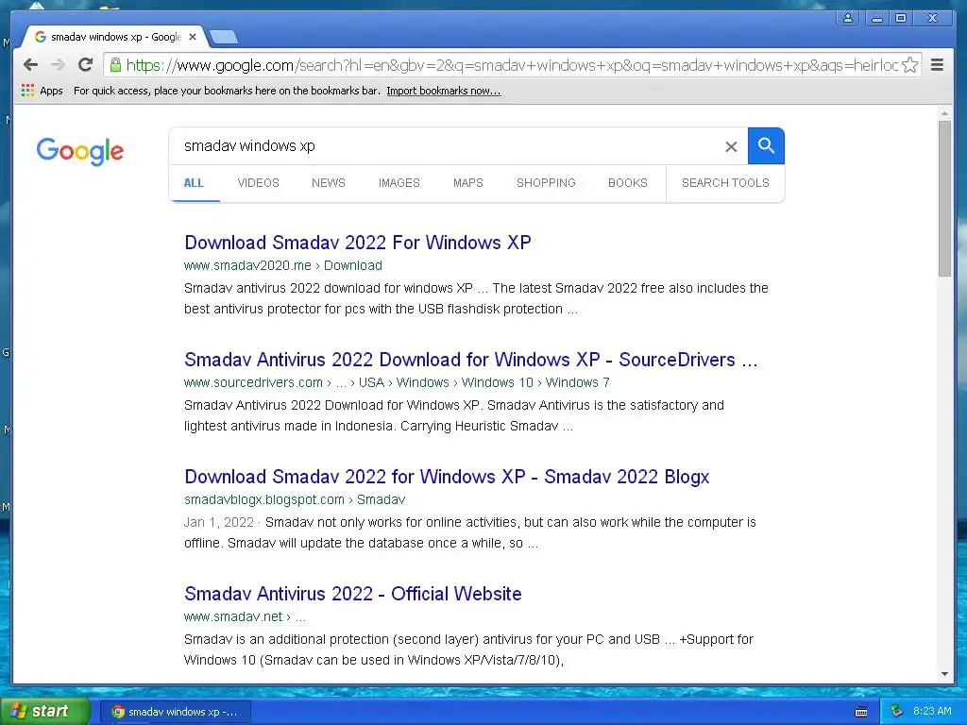Click the scrollbar down arrow
The height and width of the screenshot is (725, 967).
(944, 674)
